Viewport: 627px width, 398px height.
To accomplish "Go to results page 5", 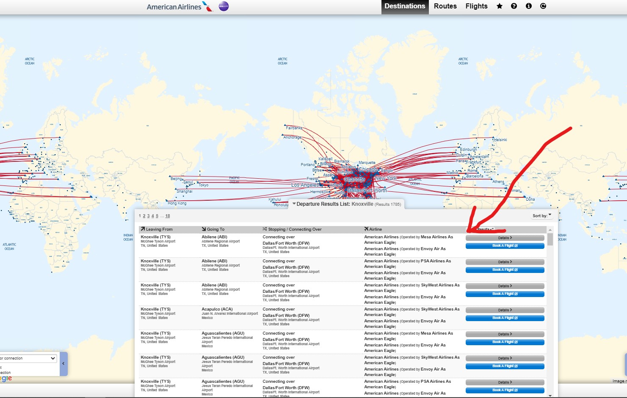I will tap(157, 216).
